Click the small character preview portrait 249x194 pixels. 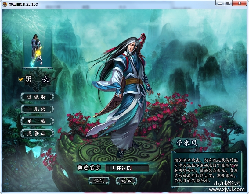click(x=37, y=50)
